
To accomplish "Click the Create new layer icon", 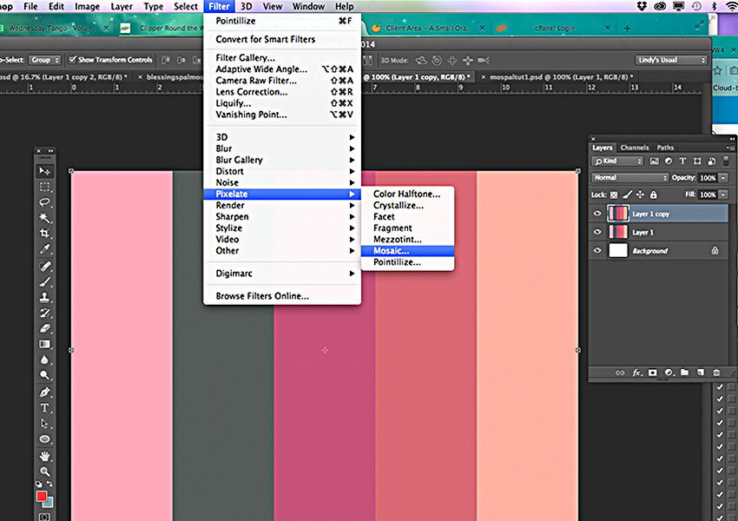I will (700, 372).
